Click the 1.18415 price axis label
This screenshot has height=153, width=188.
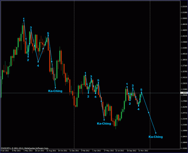[184, 136]
